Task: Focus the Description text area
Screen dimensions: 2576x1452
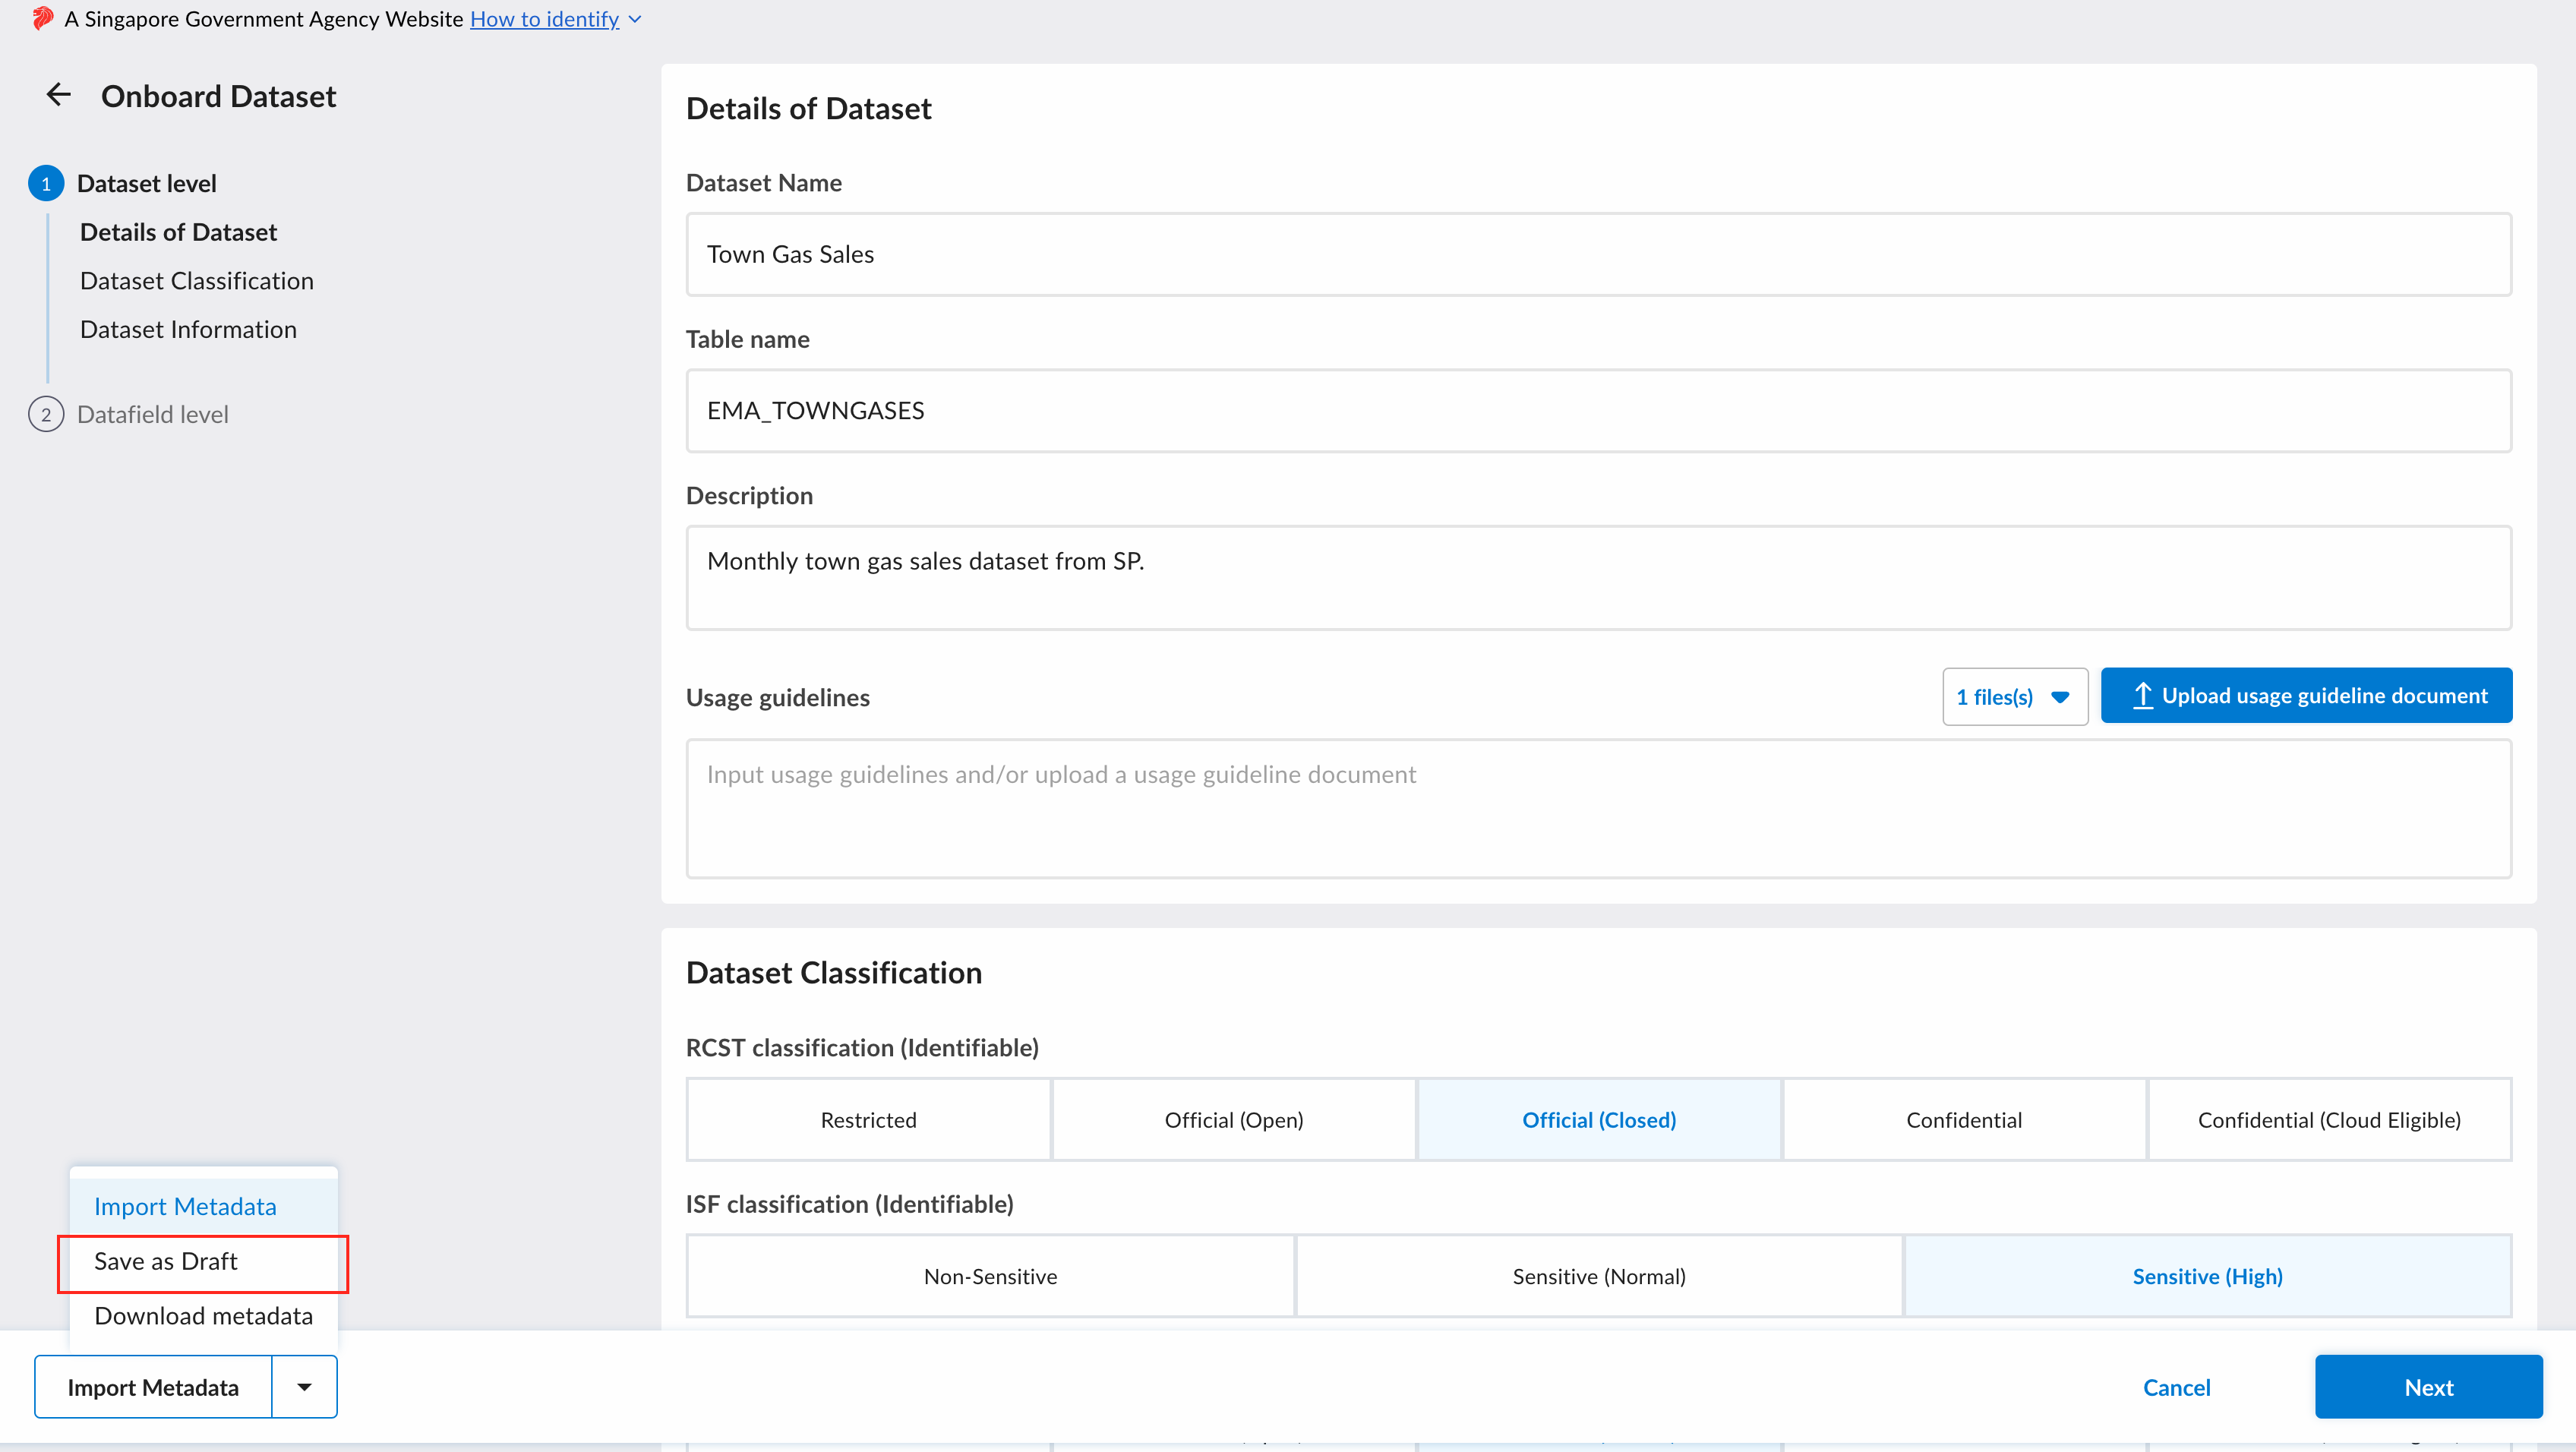Action: click(1598, 577)
